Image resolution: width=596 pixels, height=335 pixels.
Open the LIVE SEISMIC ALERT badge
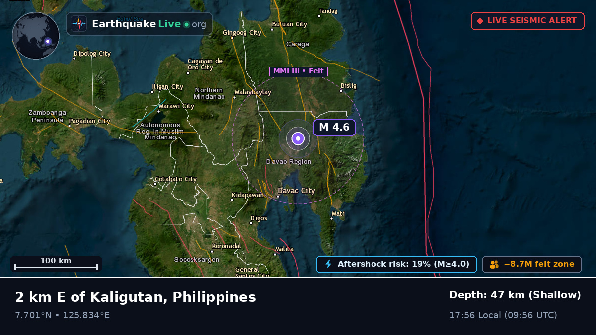[527, 21]
